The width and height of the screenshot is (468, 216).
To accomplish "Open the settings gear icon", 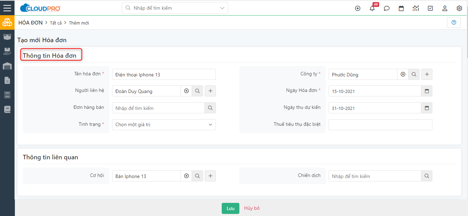I will pos(459,8).
